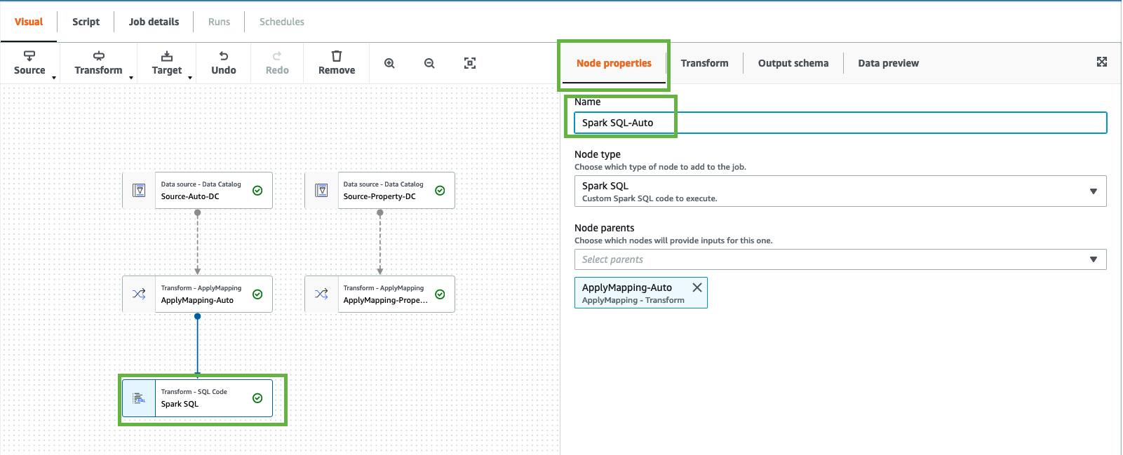Open the Source dropdown menu
Image resolution: width=1123 pixels, height=455 pixels.
pyautogui.click(x=30, y=62)
